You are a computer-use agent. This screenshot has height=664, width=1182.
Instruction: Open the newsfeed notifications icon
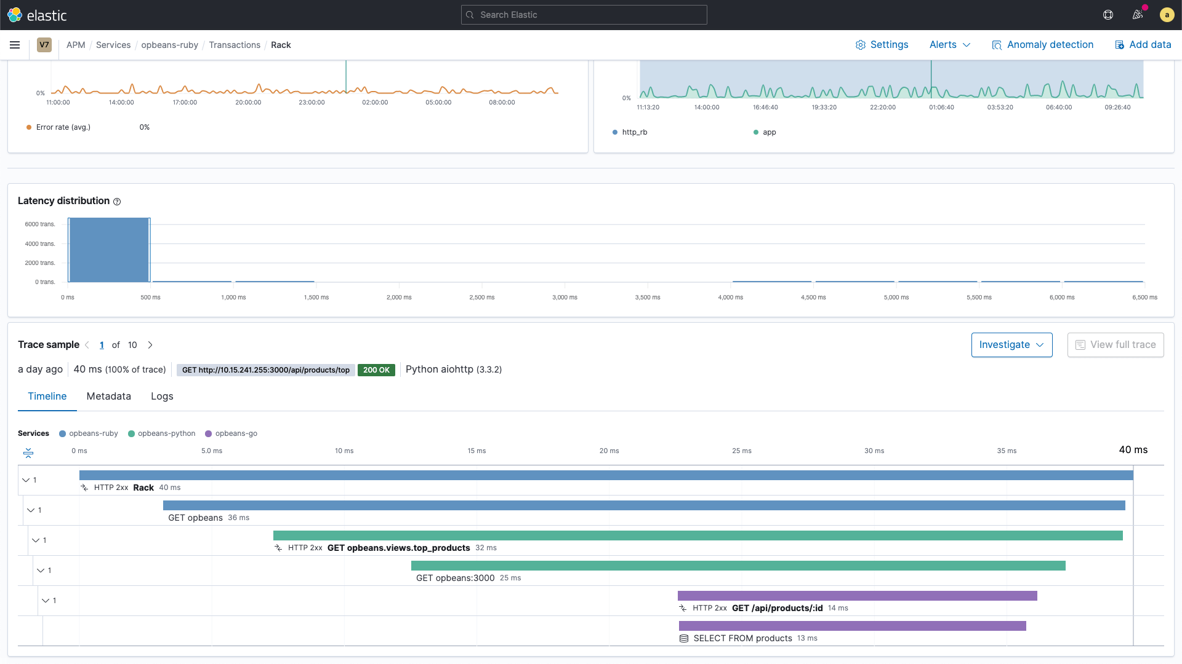click(x=1138, y=15)
